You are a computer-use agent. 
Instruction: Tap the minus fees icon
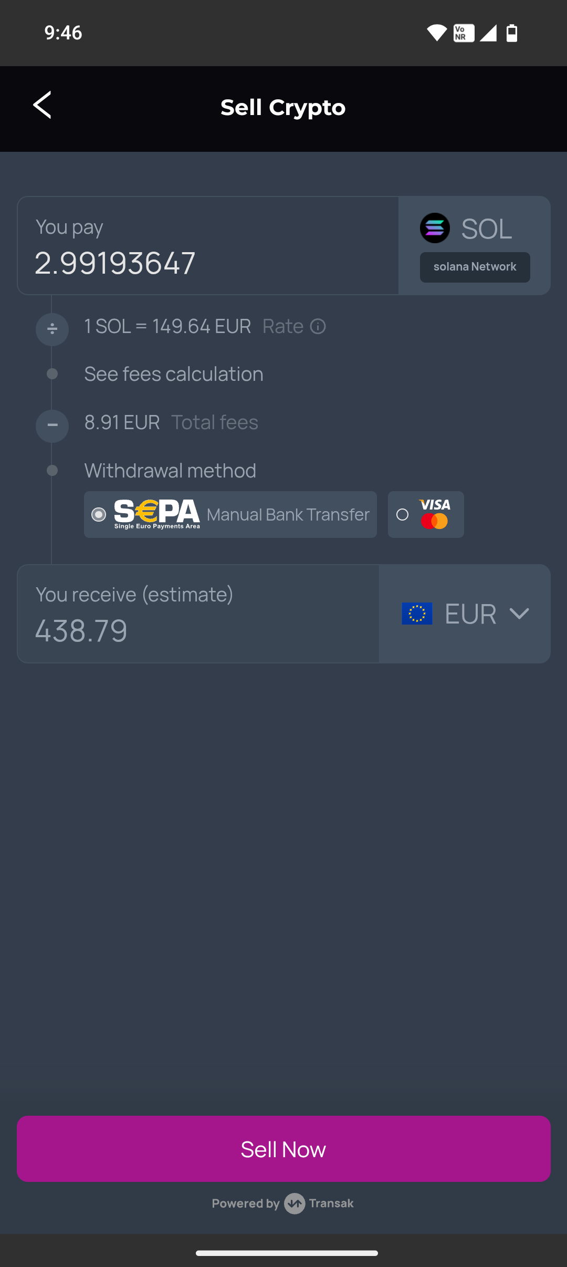52,425
